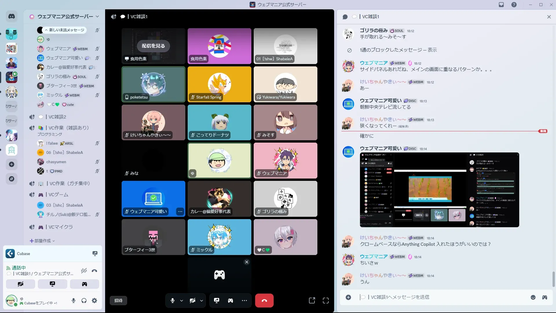This screenshot has width=556, height=313.
Task: Open the Discord home direct messages icon
Action: (12, 17)
